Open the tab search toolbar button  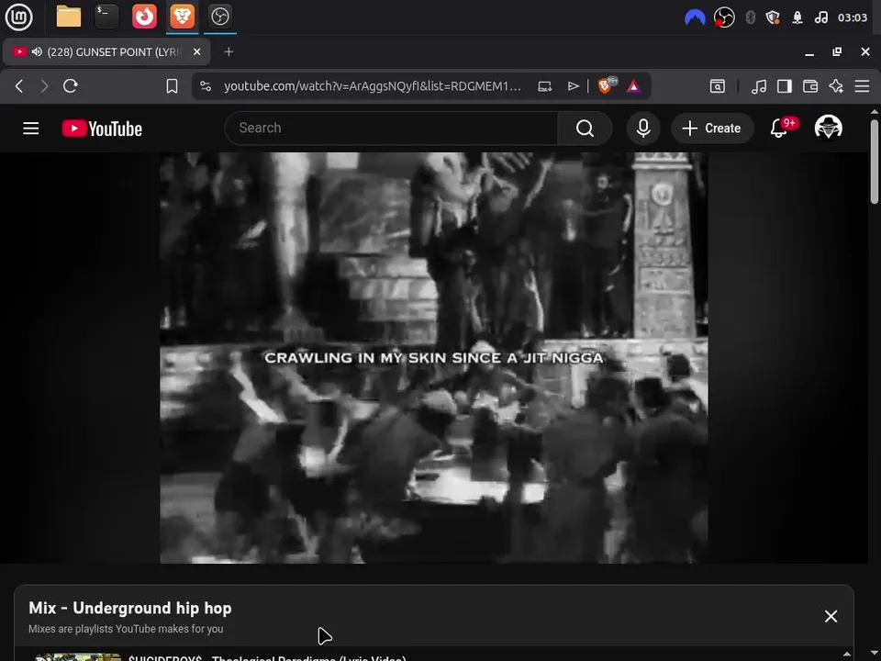(718, 86)
